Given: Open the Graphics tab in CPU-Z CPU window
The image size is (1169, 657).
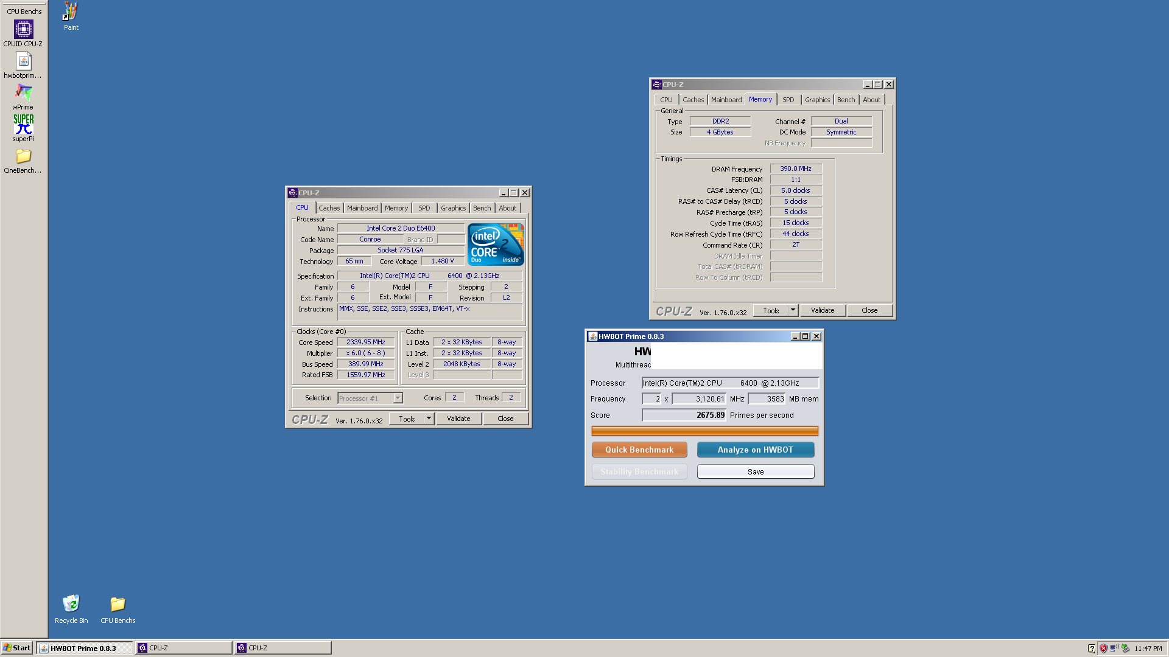Looking at the screenshot, I should tap(454, 208).
